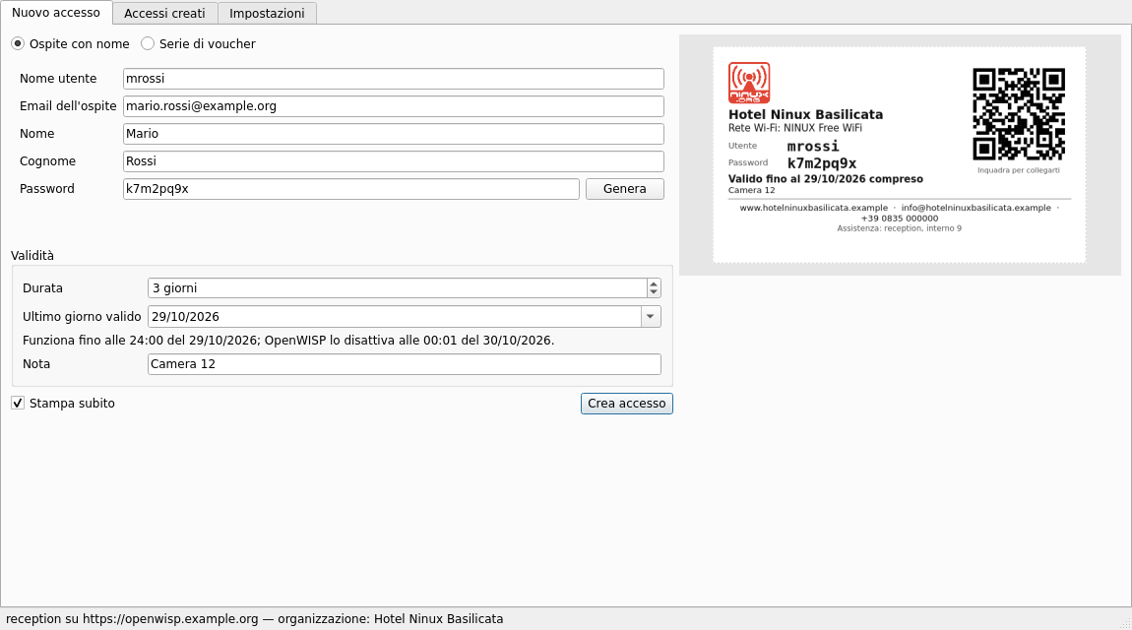1132x630 pixels.
Task: Click the Crea accesso button
Action: click(x=627, y=404)
